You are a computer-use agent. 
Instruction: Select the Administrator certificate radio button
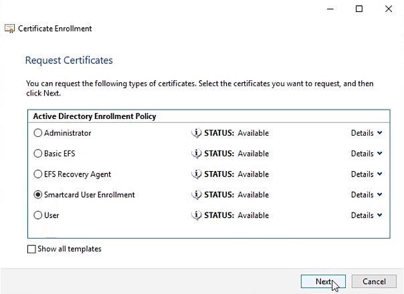pyautogui.click(x=37, y=133)
